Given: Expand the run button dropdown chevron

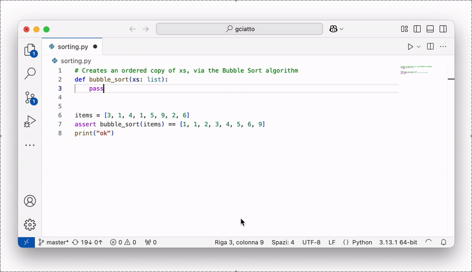Looking at the screenshot, I should [x=419, y=47].
